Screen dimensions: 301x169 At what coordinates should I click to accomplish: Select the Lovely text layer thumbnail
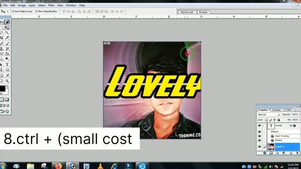(x=271, y=126)
